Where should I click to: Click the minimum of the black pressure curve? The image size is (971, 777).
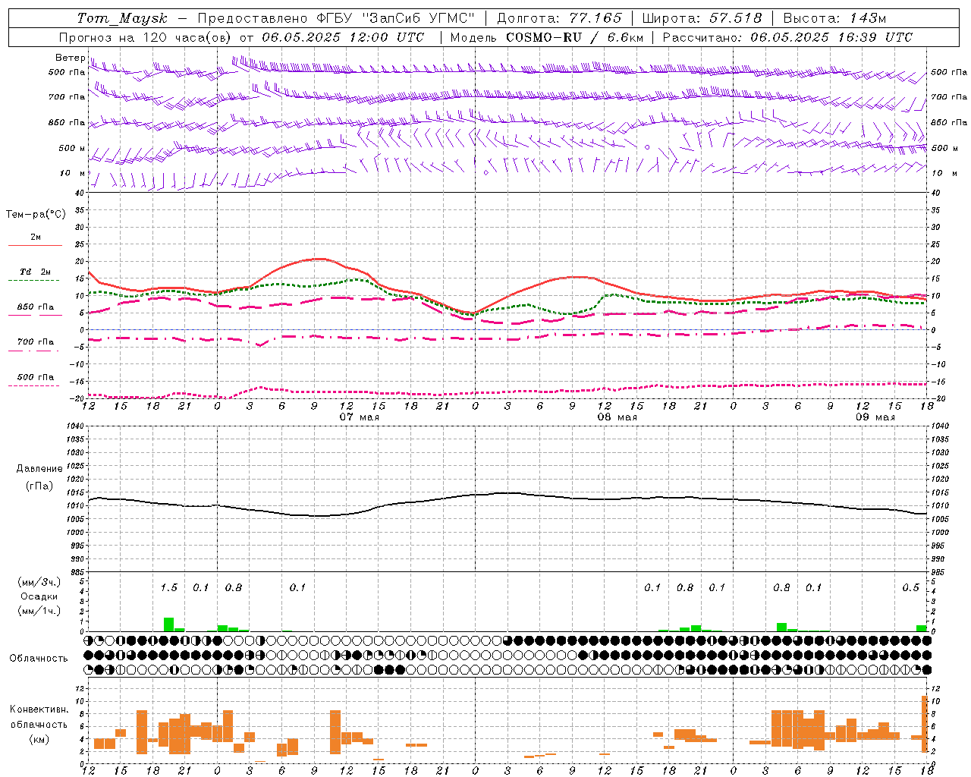pos(320,516)
